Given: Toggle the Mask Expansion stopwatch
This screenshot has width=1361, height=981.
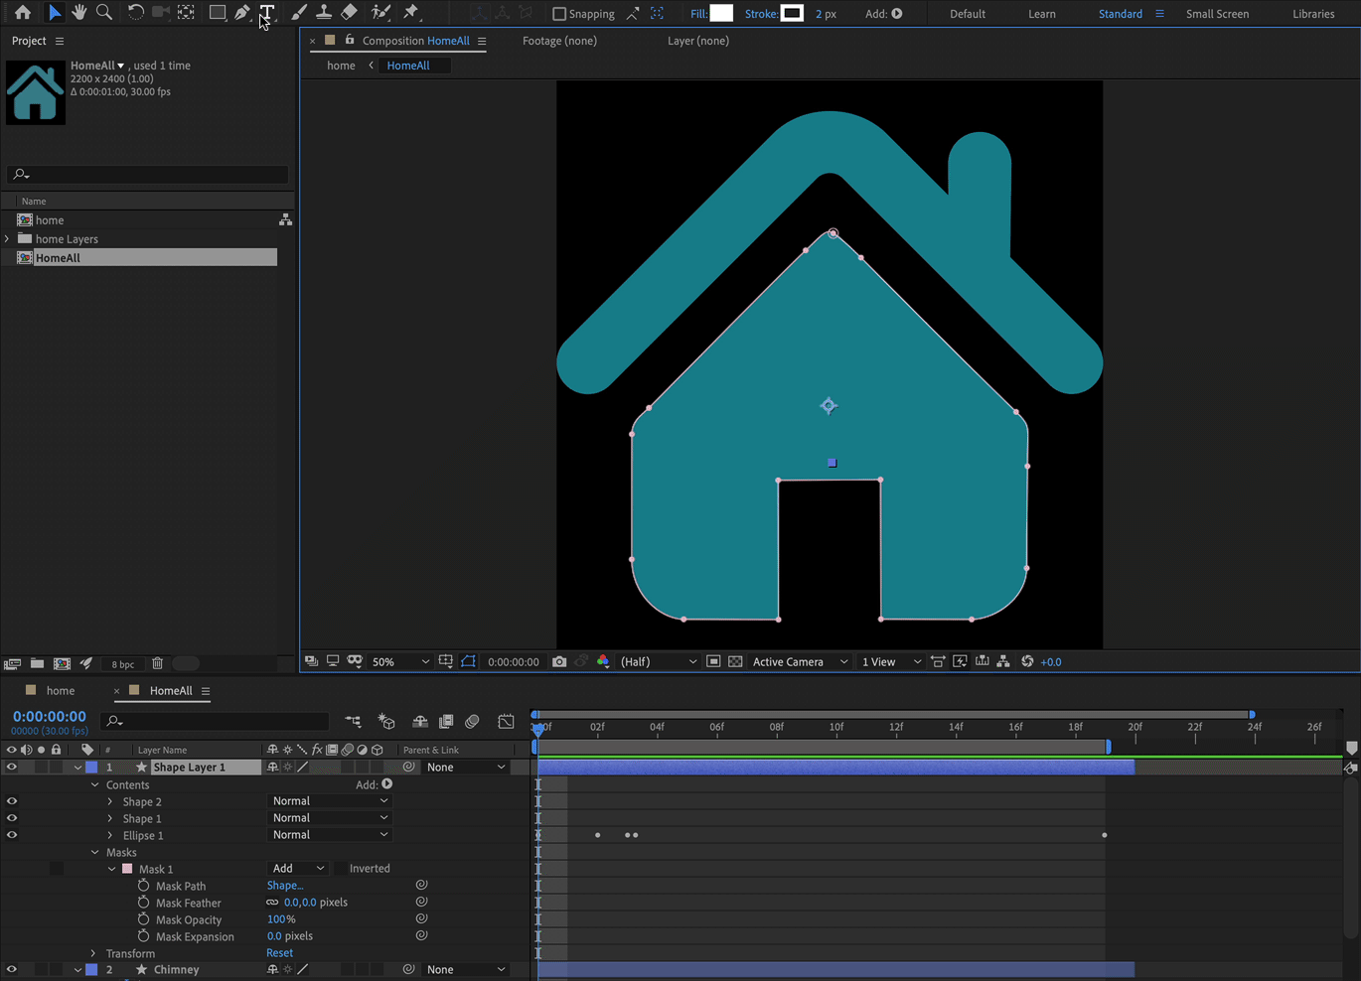Looking at the screenshot, I should click(x=144, y=936).
